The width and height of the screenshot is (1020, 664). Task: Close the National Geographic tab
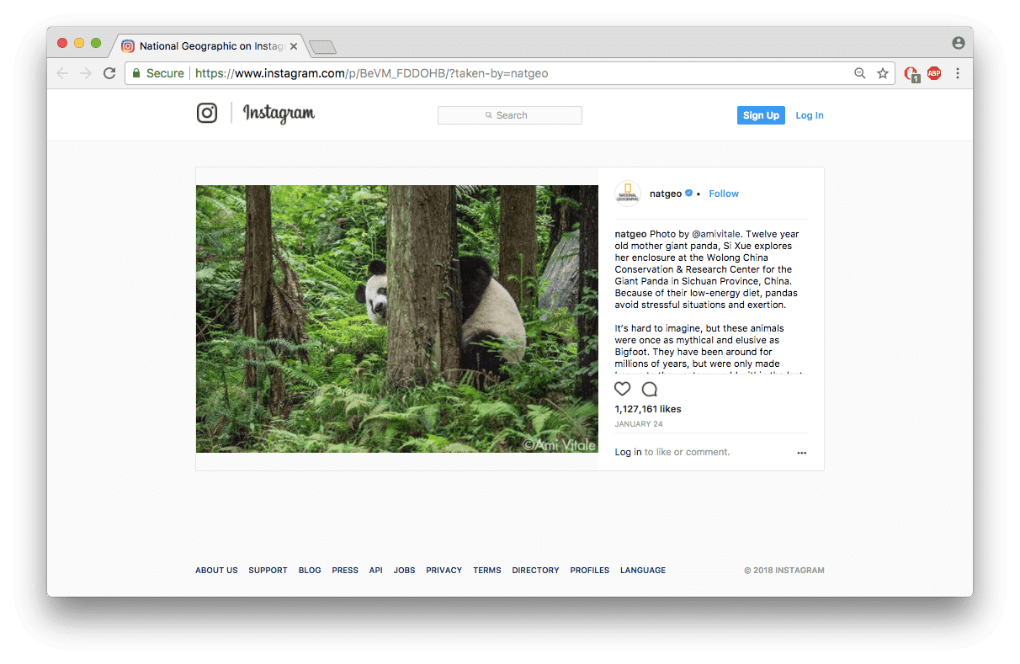click(x=294, y=46)
